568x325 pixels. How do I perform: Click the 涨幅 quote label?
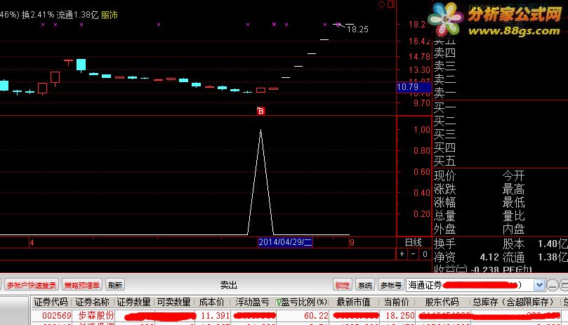(444, 203)
